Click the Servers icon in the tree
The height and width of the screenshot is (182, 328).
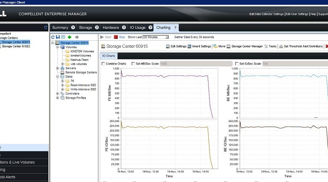point(62,68)
